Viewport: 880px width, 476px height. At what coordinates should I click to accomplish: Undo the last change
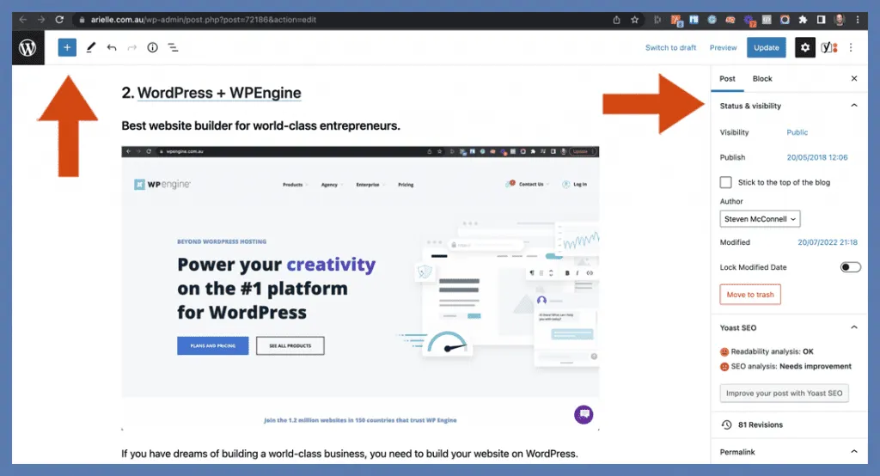[x=112, y=48]
